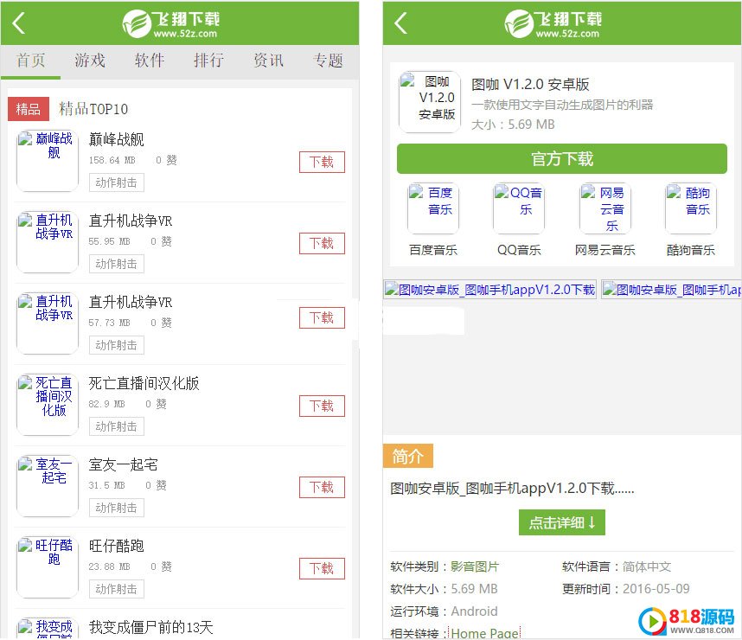Open the Home Page related link
This screenshot has height=640, width=742.
[x=485, y=633]
